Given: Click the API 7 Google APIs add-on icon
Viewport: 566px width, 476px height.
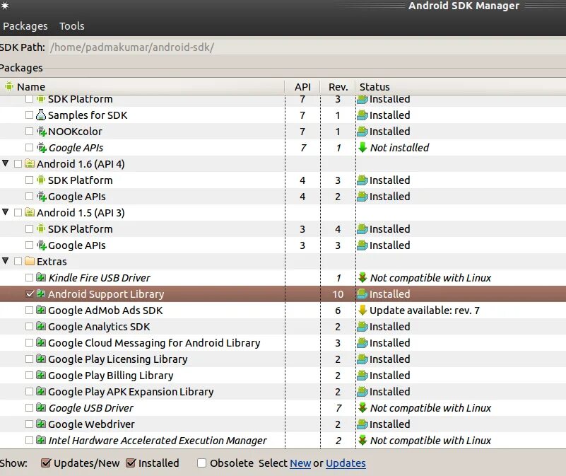Looking at the screenshot, I should (x=42, y=147).
